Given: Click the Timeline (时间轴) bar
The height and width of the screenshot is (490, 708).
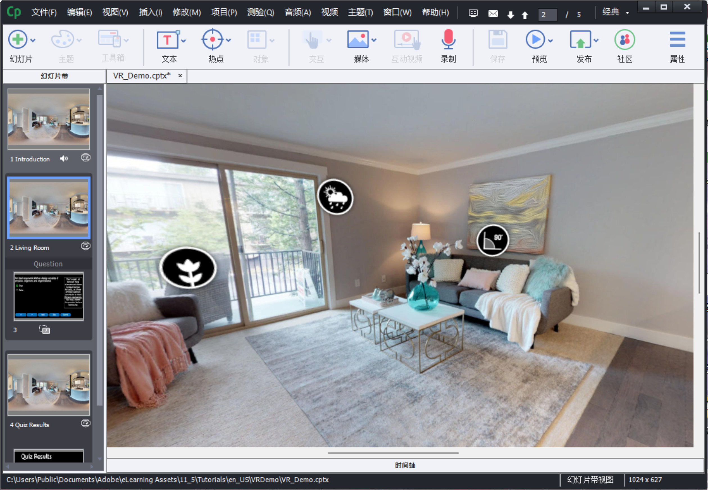Looking at the screenshot, I should [x=405, y=466].
